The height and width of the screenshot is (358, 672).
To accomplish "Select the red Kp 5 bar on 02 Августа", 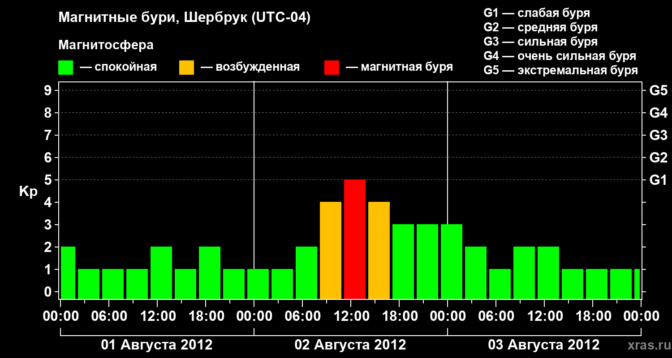I will [x=355, y=239].
